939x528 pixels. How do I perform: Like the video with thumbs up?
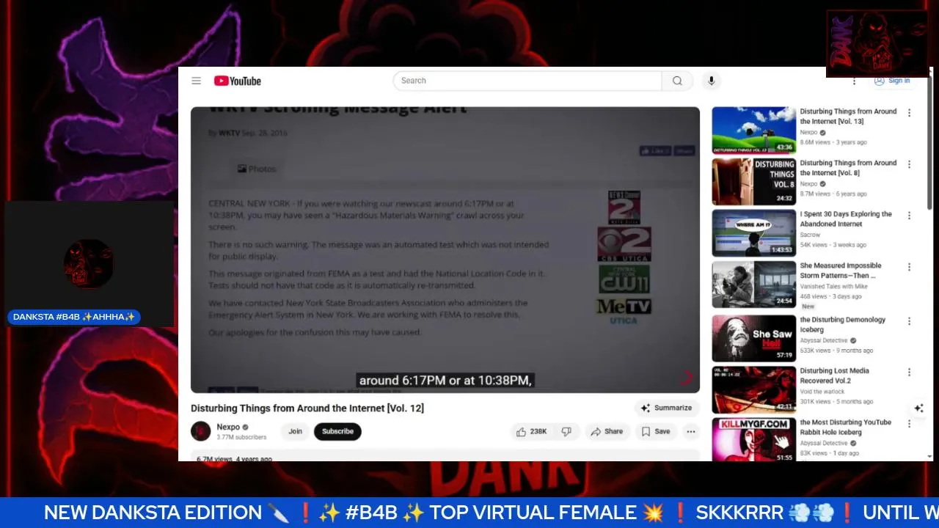531,431
